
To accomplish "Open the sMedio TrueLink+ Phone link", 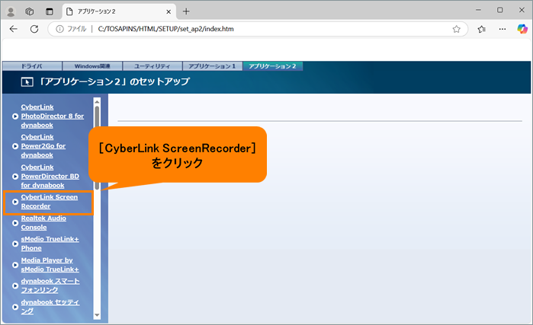I will pyautogui.click(x=50, y=244).
